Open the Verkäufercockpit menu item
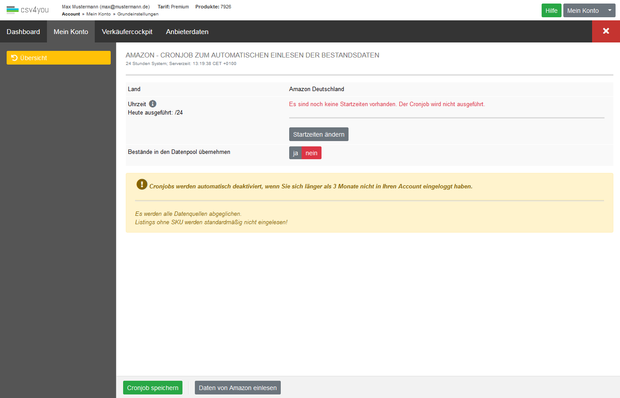The height and width of the screenshot is (398, 620). tap(127, 32)
